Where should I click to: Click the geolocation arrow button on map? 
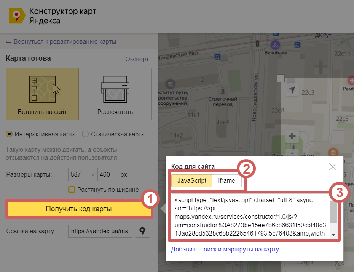pos(292,90)
